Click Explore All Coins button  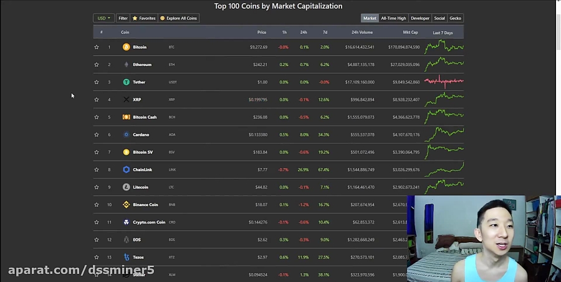coord(178,18)
